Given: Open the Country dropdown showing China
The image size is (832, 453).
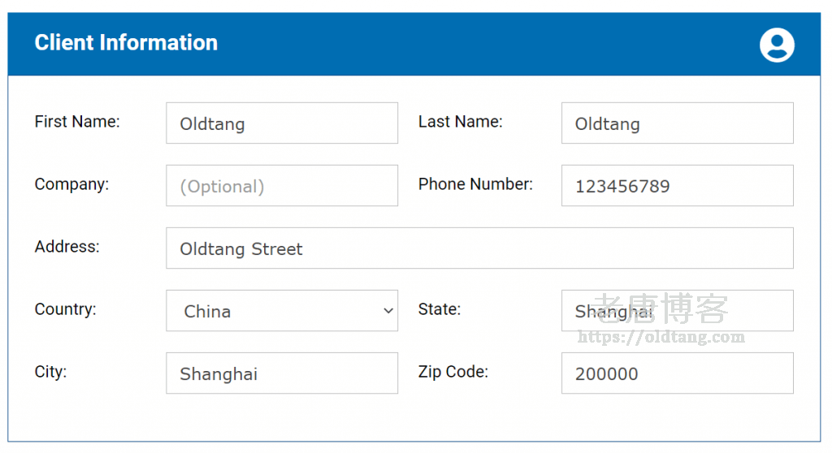Looking at the screenshot, I should tap(282, 311).
